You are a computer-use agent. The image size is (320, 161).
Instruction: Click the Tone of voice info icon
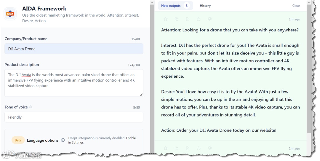coord(31,107)
